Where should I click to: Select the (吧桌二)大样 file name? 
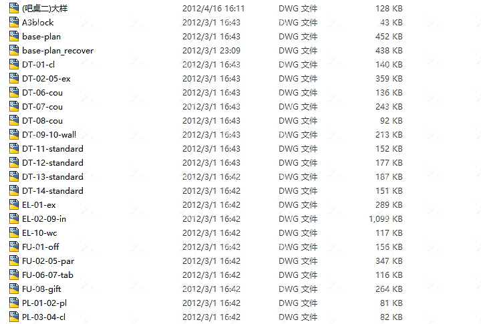[x=45, y=8]
